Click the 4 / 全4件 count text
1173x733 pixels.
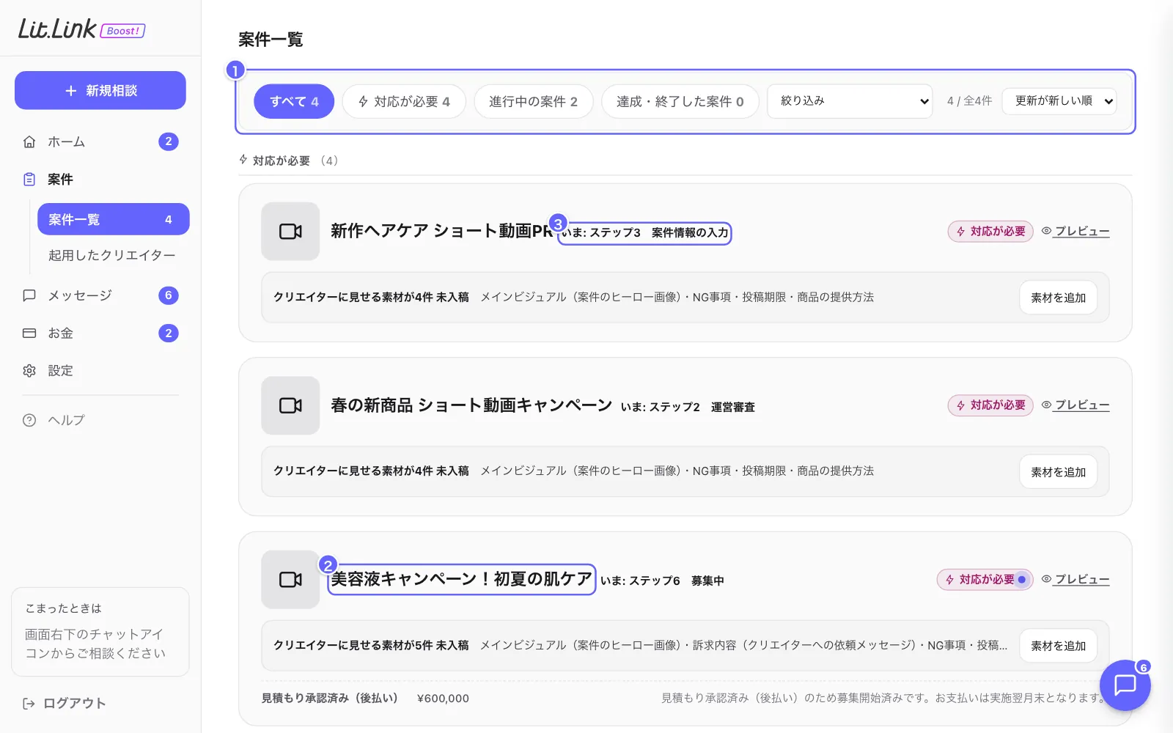coord(969,101)
